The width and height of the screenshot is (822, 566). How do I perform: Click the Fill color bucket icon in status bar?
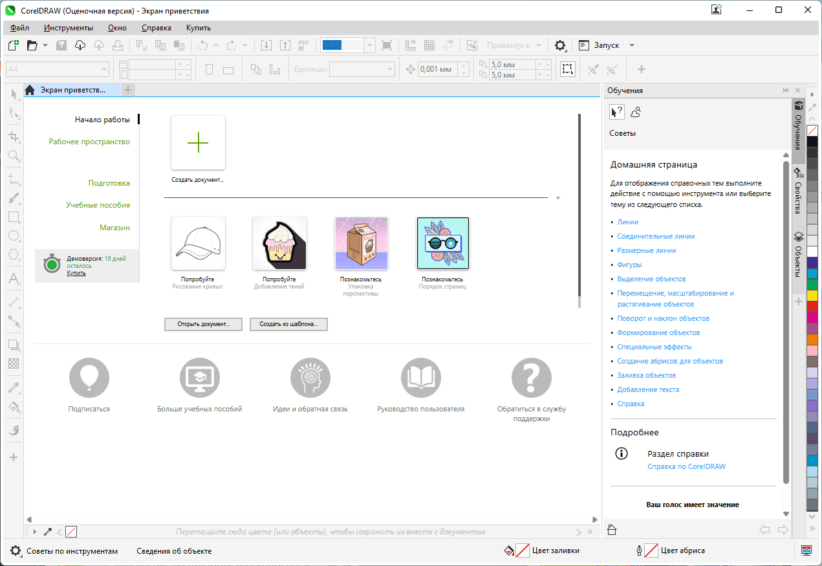point(509,551)
